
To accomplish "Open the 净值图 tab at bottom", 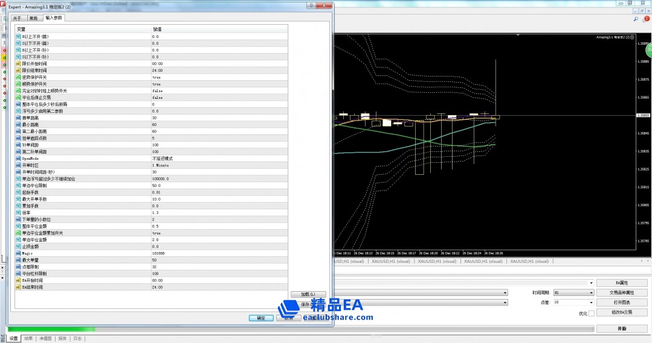I will 46,339.
